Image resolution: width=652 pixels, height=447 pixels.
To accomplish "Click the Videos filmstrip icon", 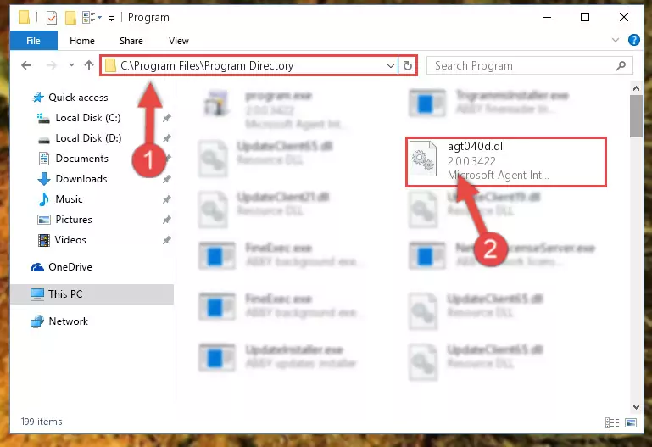I will [43, 240].
